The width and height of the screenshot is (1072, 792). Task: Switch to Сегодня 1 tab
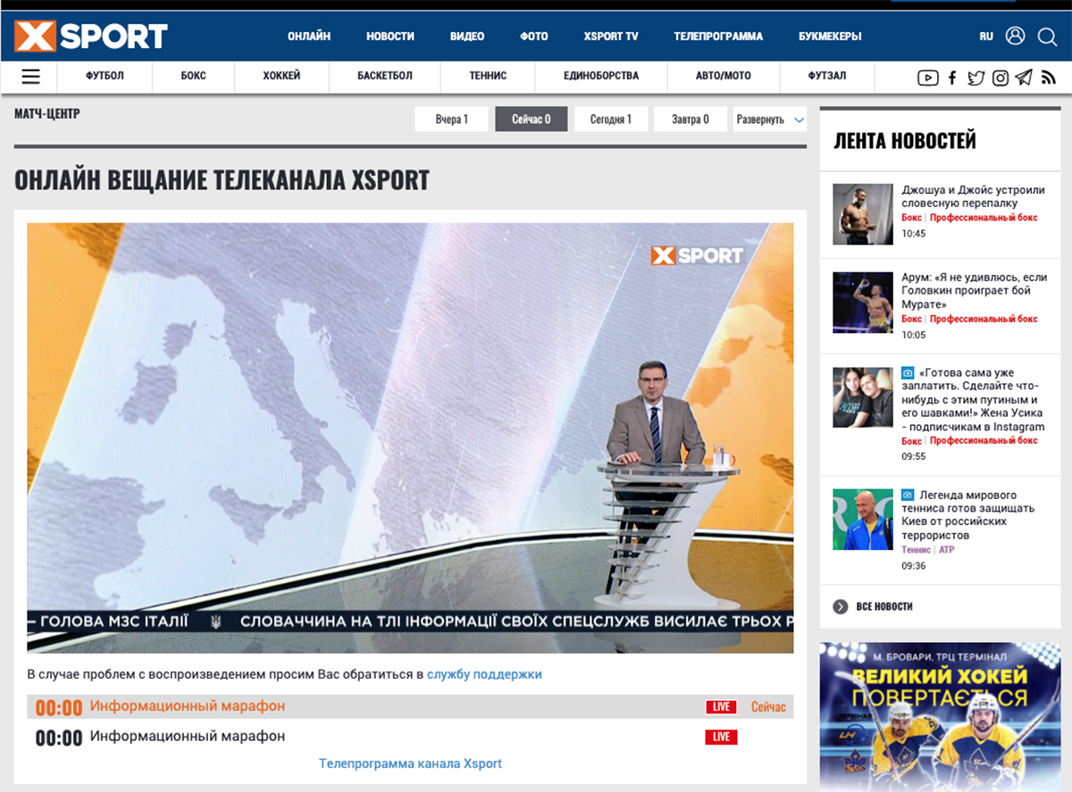(611, 120)
